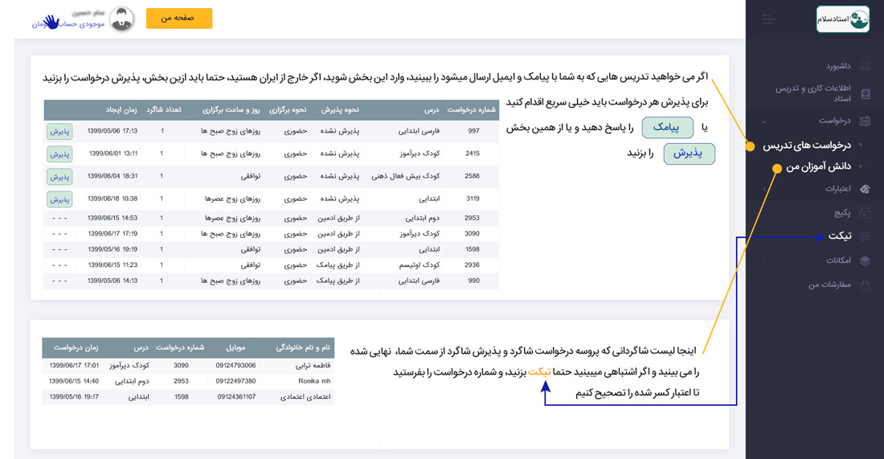Click the large پذیرش button in the instructions
The height and width of the screenshot is (459, 884).
[689, 154]
